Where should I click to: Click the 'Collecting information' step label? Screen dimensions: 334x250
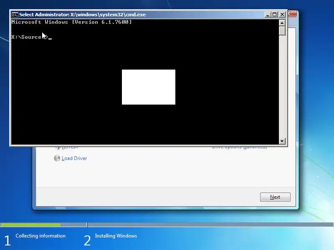pyautogui.click(x=40, y=236)
